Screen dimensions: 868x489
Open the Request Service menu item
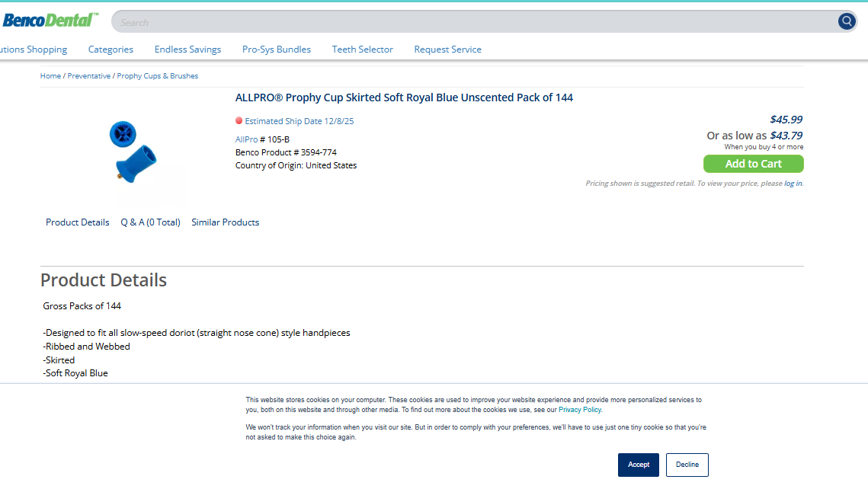point(447,50)
